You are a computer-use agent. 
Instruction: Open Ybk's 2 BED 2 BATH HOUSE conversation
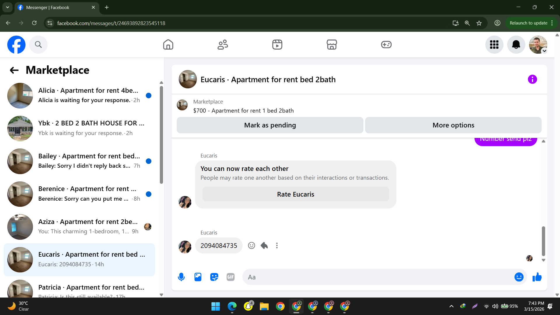(79, 128)
